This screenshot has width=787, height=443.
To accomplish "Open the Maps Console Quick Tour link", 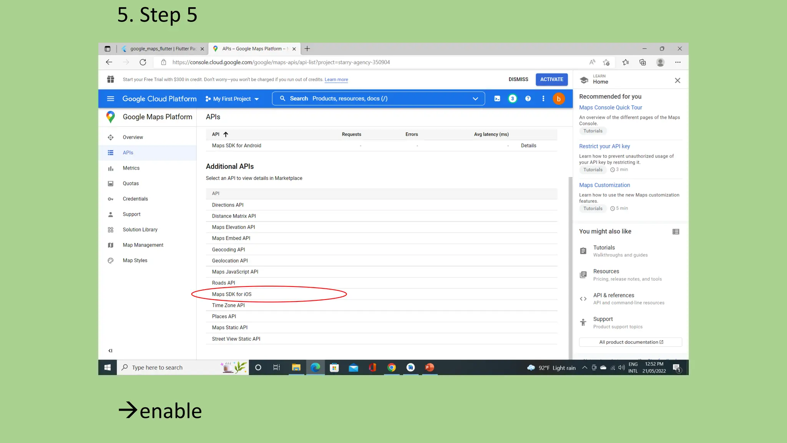I will [x=611, y=108].
